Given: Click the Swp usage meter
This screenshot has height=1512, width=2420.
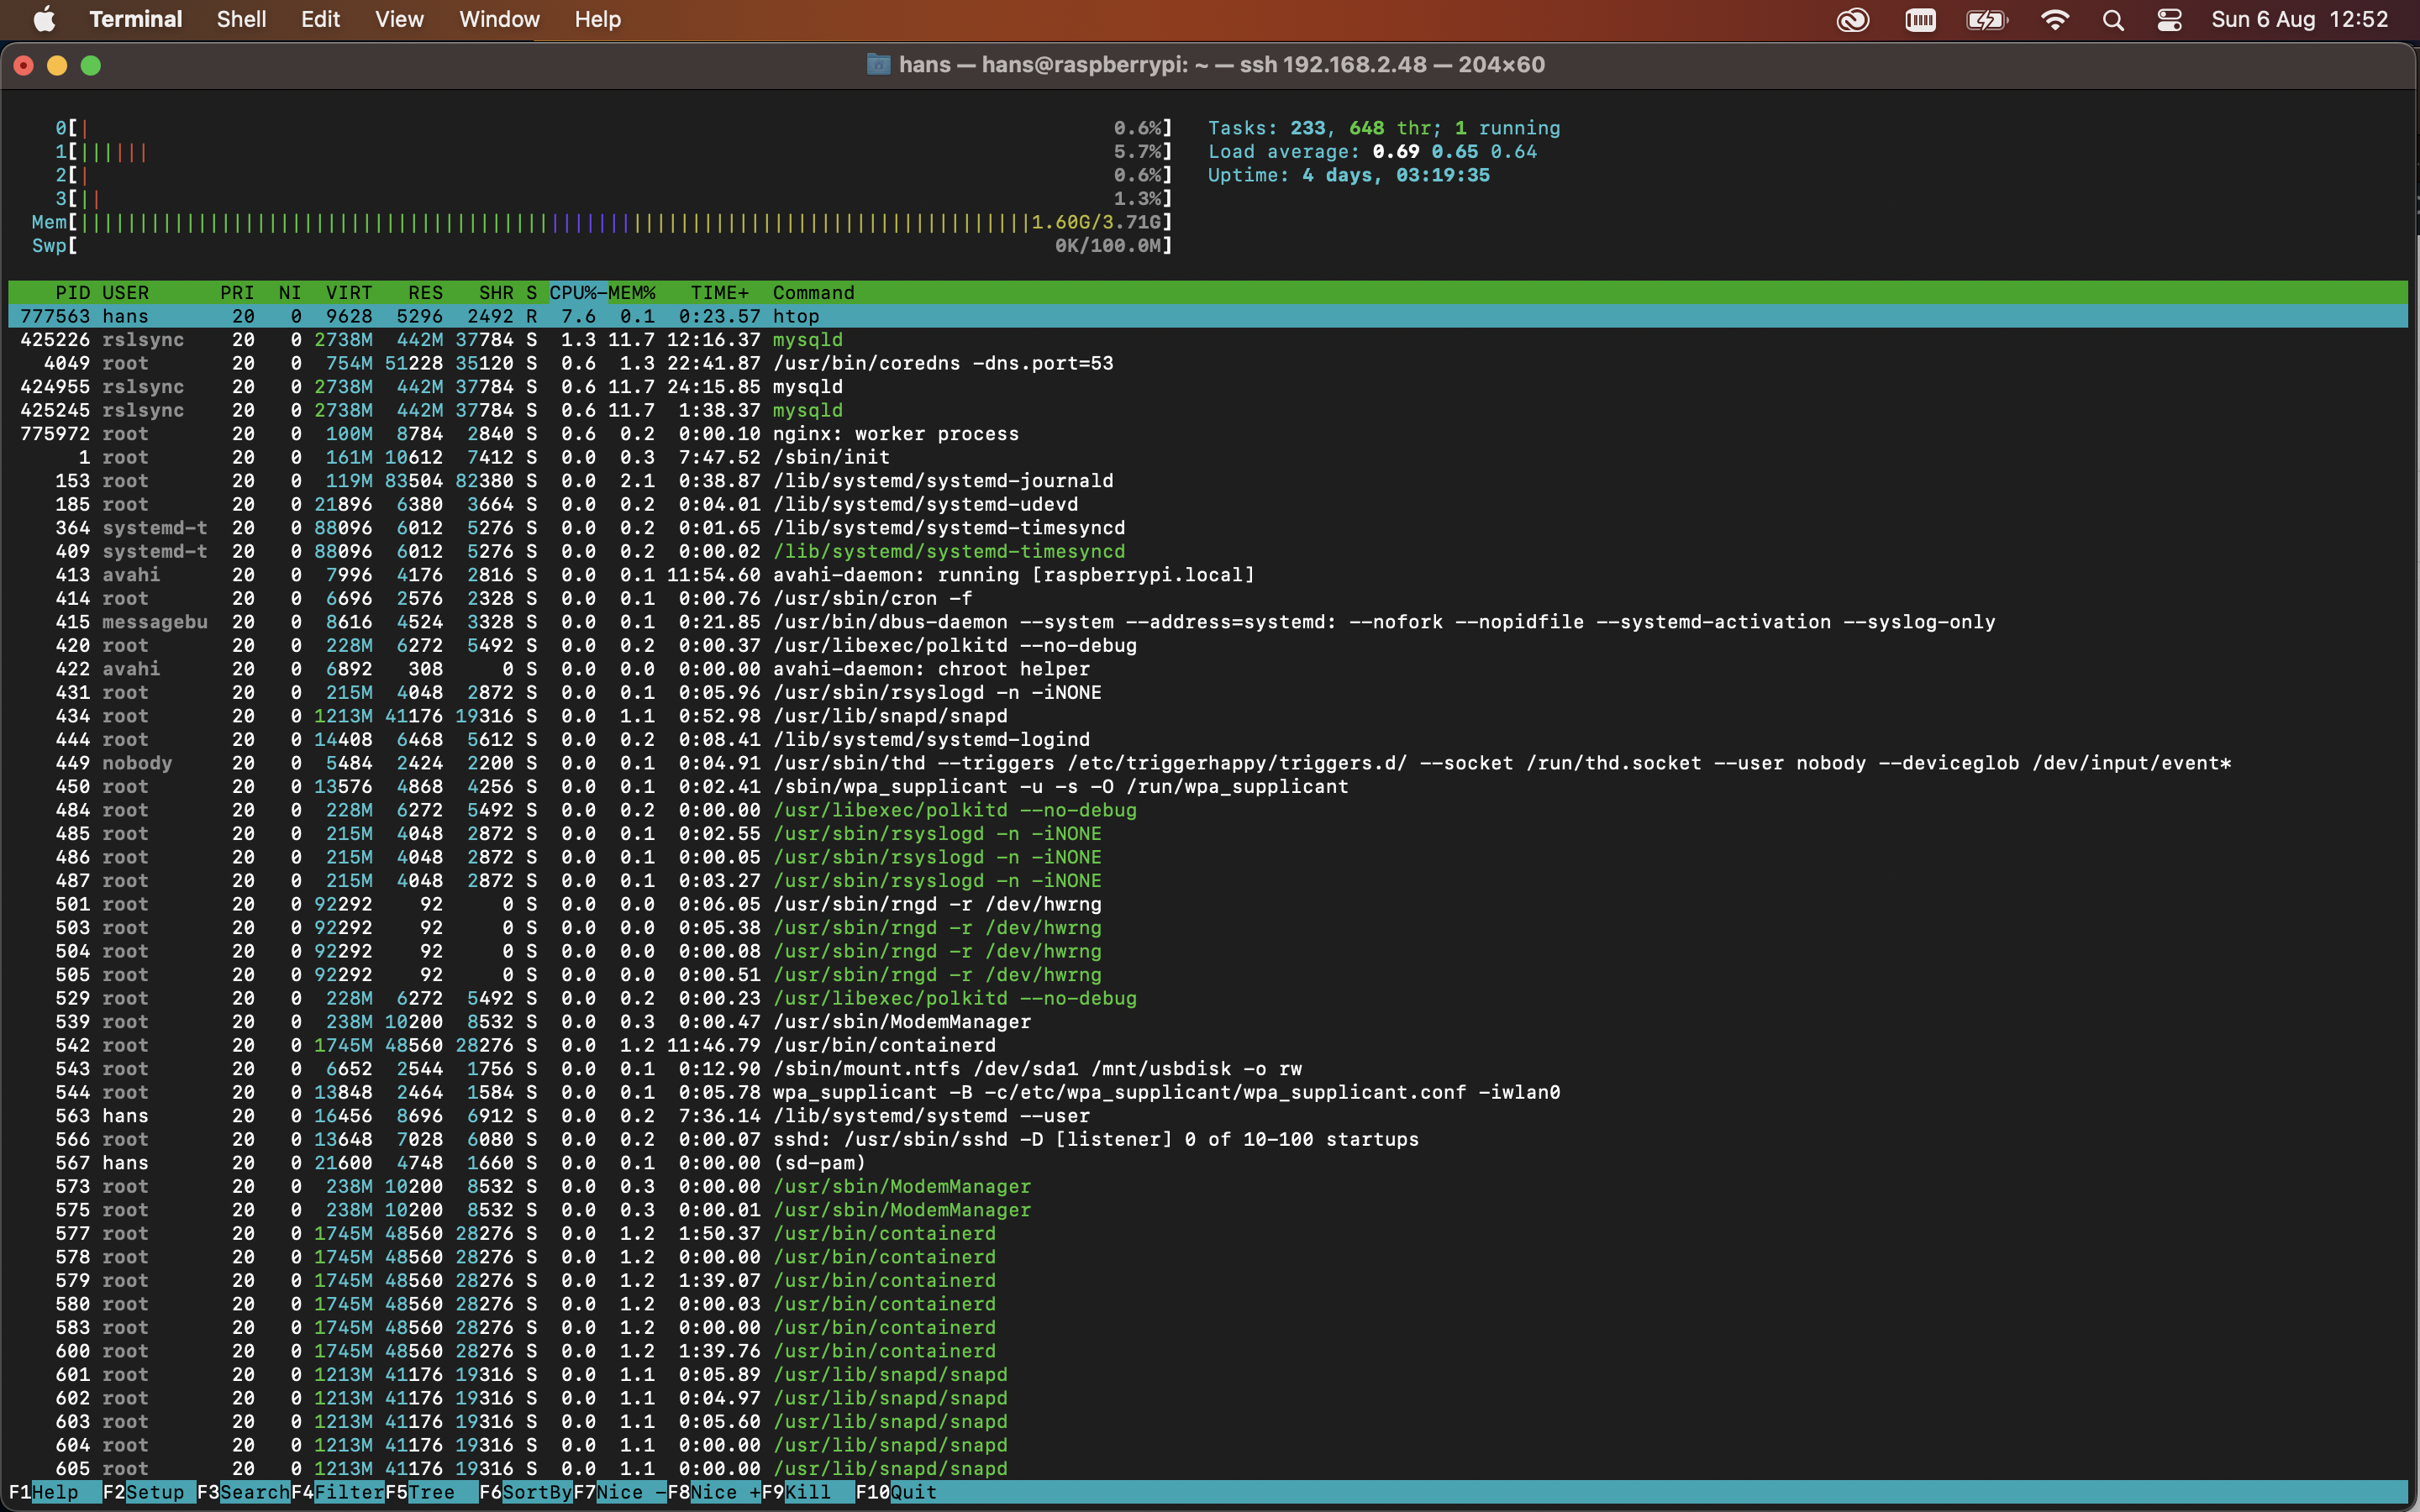Looking at the screenshot, I should pos(602,246).
